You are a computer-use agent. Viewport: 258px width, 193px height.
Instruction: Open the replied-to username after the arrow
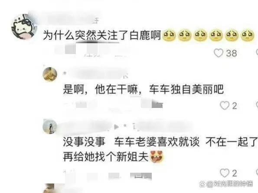[x=163, y=127]
